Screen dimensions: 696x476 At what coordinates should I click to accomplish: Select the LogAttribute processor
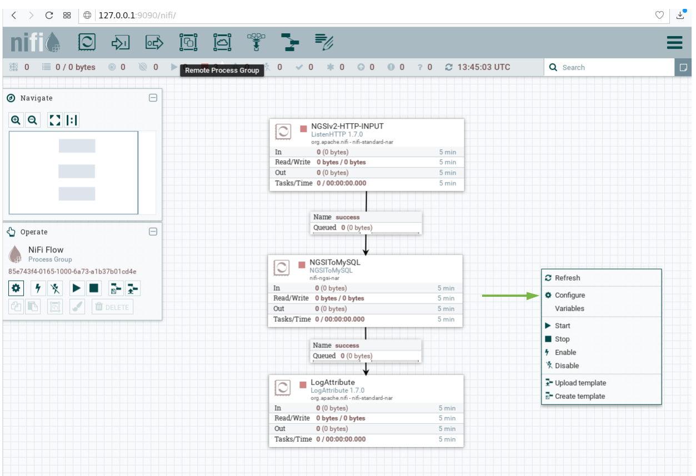coord(367,411)
